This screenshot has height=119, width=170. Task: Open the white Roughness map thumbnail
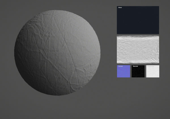[x=153, y=72]
